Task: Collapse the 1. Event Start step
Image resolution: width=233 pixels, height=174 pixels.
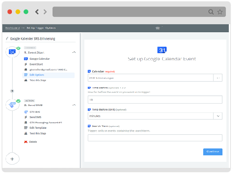Action: 74,52
